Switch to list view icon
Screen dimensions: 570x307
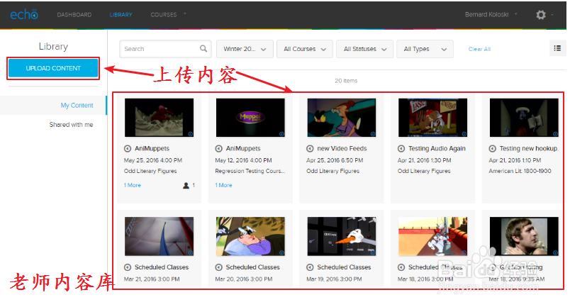click(x=557, y=48)
